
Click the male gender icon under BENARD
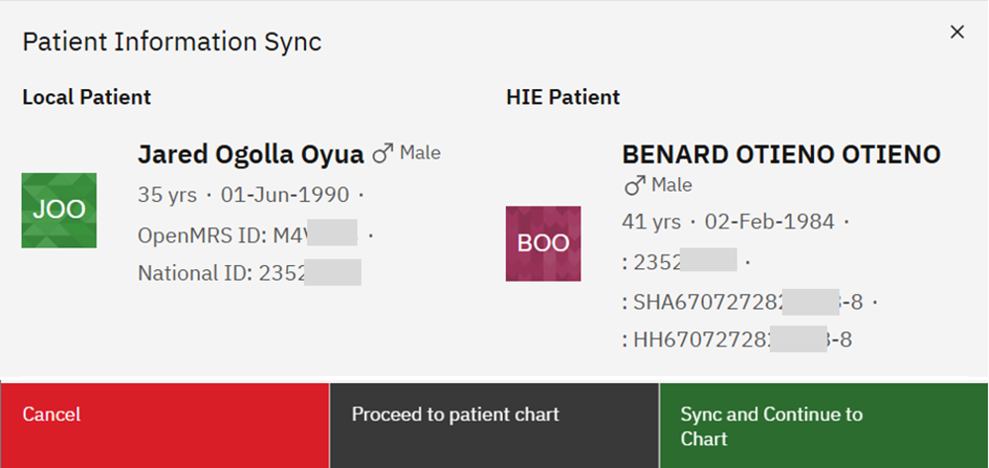click(635, 185)
